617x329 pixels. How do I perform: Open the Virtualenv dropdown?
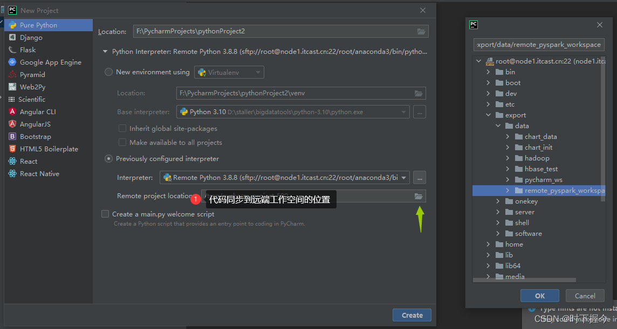point(229,72)
